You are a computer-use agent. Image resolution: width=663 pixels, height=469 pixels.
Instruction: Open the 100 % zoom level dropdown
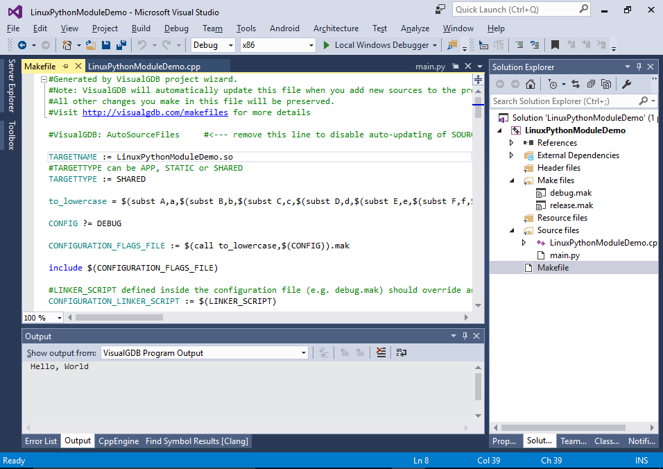pyautogui.click(x=60, y=318)
